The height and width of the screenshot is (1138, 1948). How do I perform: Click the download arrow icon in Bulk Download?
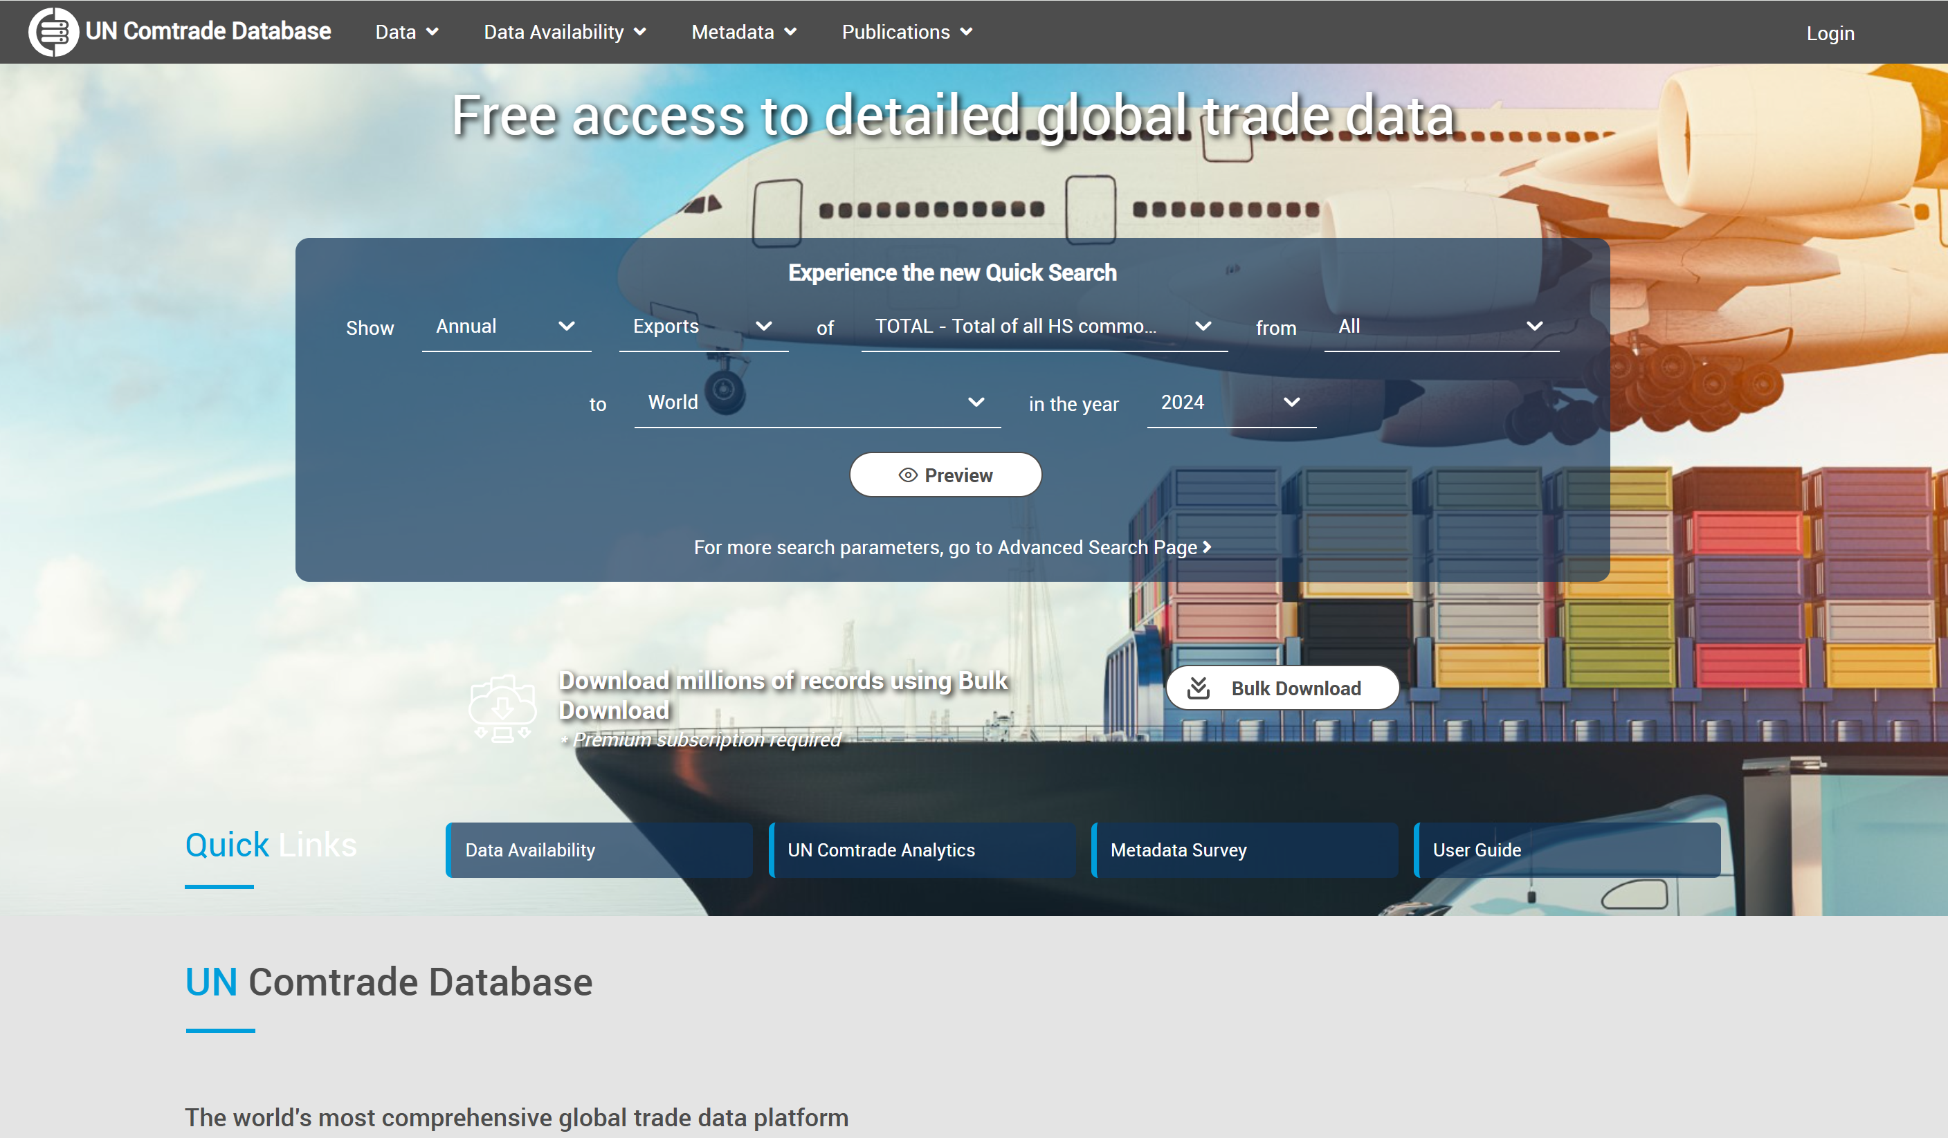click(1198, 688)
